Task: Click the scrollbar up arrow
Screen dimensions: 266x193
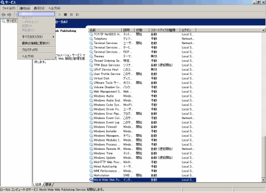Action: 263,30
